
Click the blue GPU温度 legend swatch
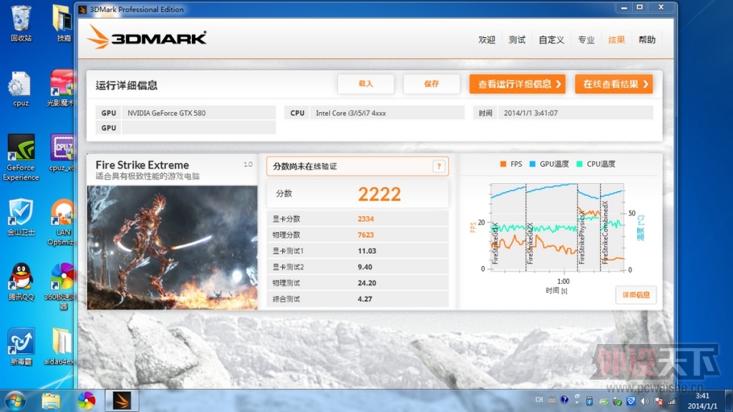coord(533,164)
